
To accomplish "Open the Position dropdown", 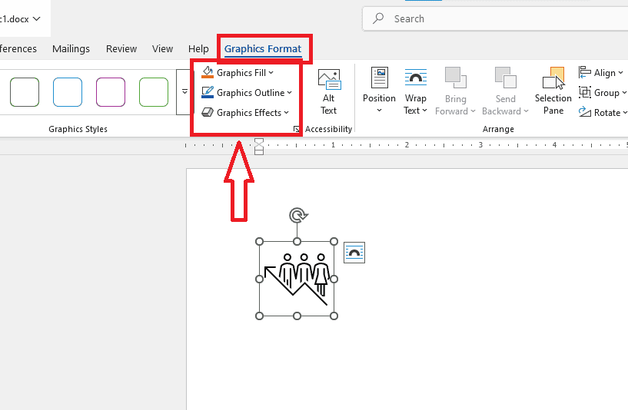I will coord(379,91).
